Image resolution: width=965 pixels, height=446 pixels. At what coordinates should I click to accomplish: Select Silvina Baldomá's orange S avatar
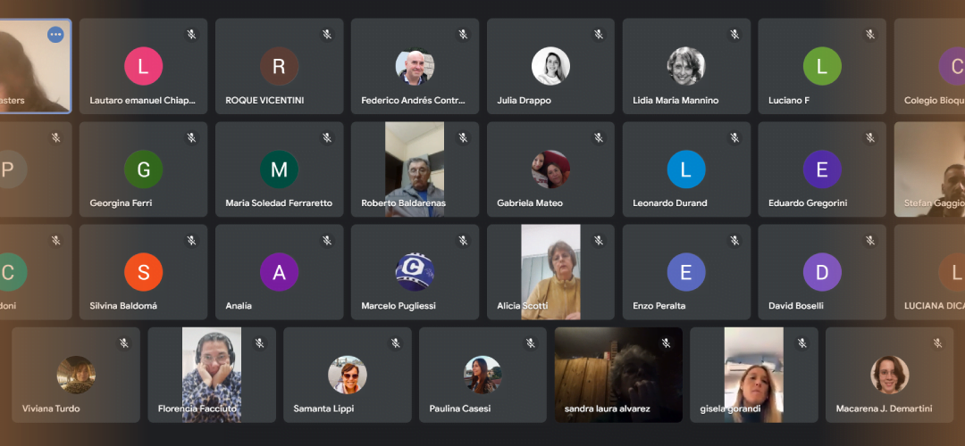(143, 271)
